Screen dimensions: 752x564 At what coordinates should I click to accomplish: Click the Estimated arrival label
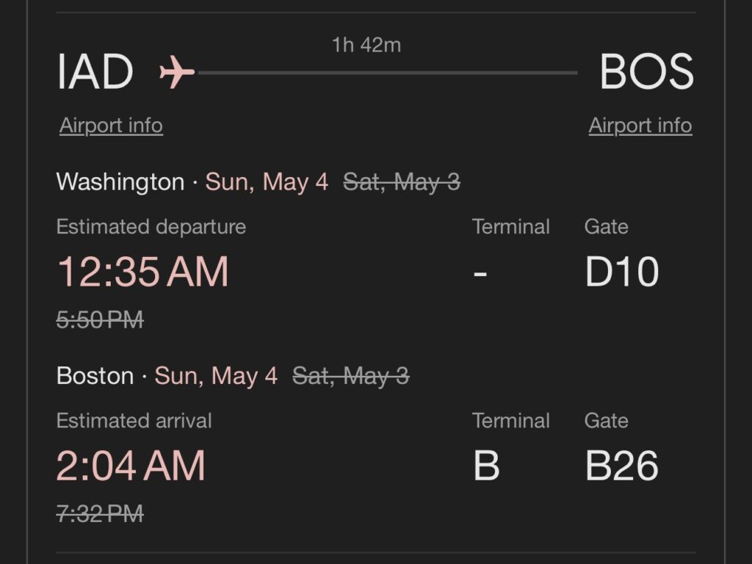(x=134, y=421)
